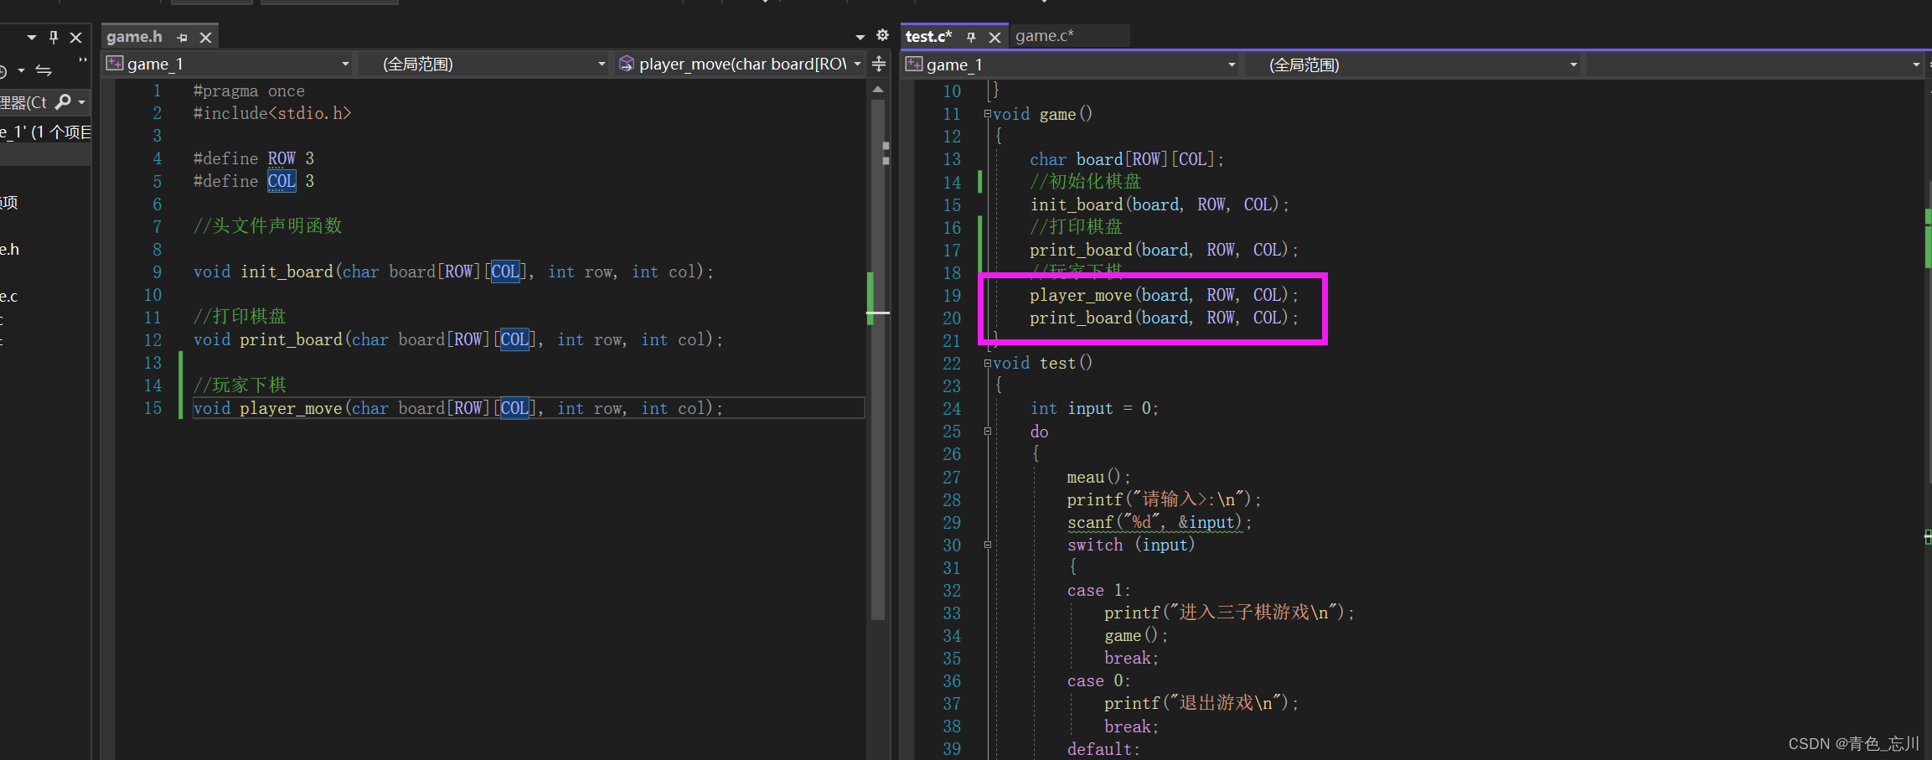The width and height of the screenshot is (1932, 760).
Task: Click the //玩家下棋 comment in game.h
Action: coord(240,385)
